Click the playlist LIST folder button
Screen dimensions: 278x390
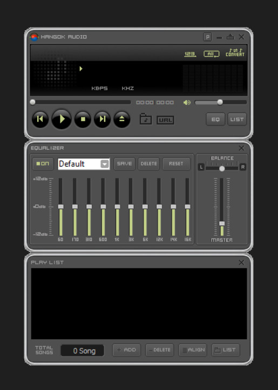point(226,350)
